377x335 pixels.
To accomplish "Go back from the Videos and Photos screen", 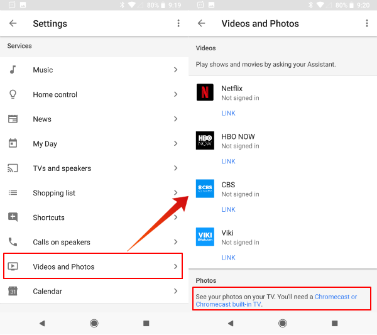I will (201, 23).
